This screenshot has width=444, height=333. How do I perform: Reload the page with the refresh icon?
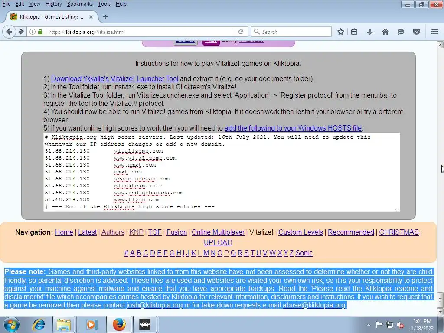point(241,32)
